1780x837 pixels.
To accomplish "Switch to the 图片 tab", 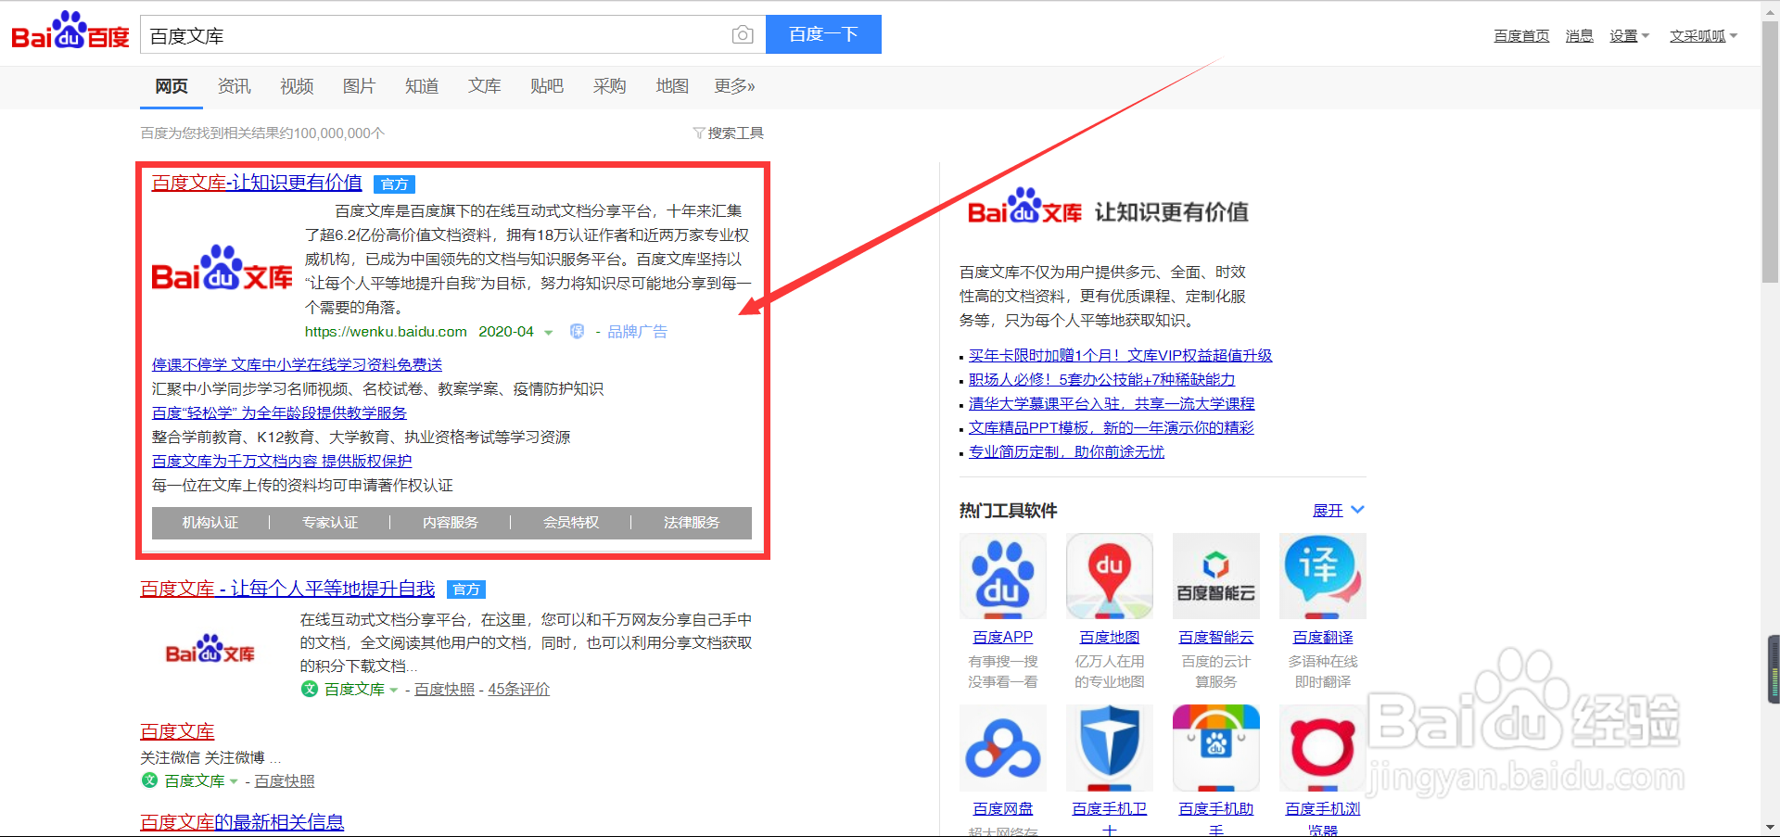I will pyautogui.click(x=359, y=86).
